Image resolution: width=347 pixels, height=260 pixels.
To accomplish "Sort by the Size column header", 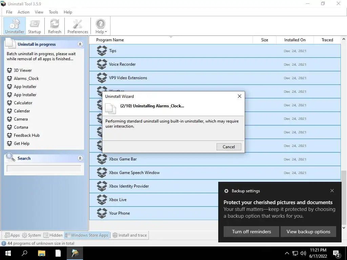I will pyautogui.click(x=264, y=40).
